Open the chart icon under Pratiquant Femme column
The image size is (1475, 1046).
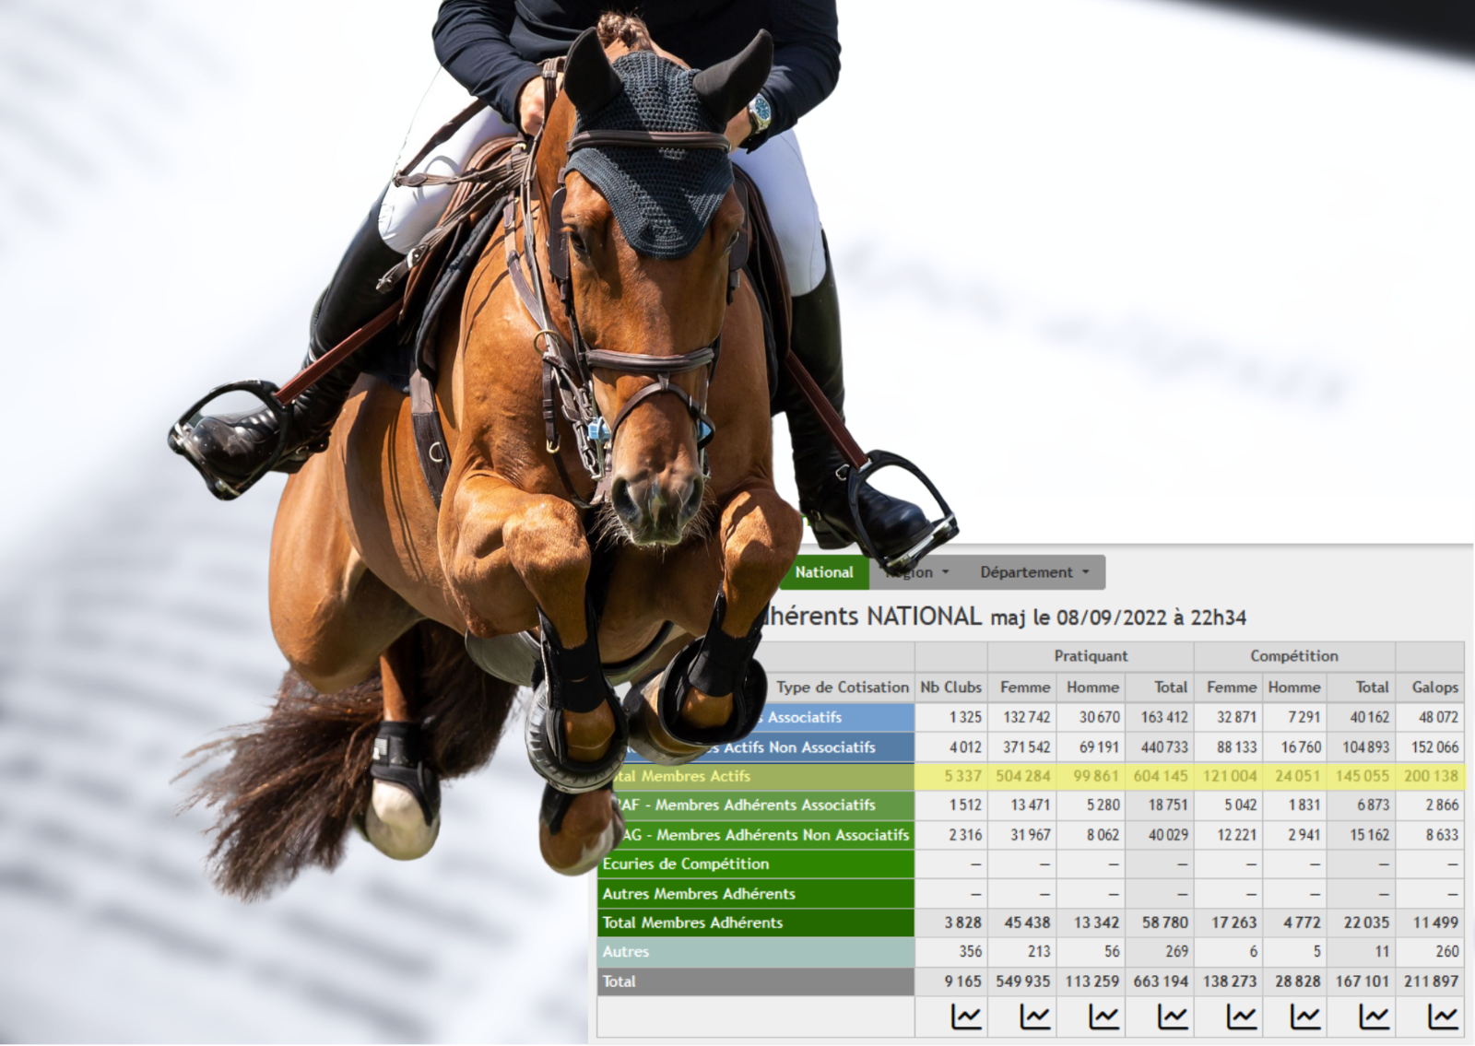[1034, 1017]
